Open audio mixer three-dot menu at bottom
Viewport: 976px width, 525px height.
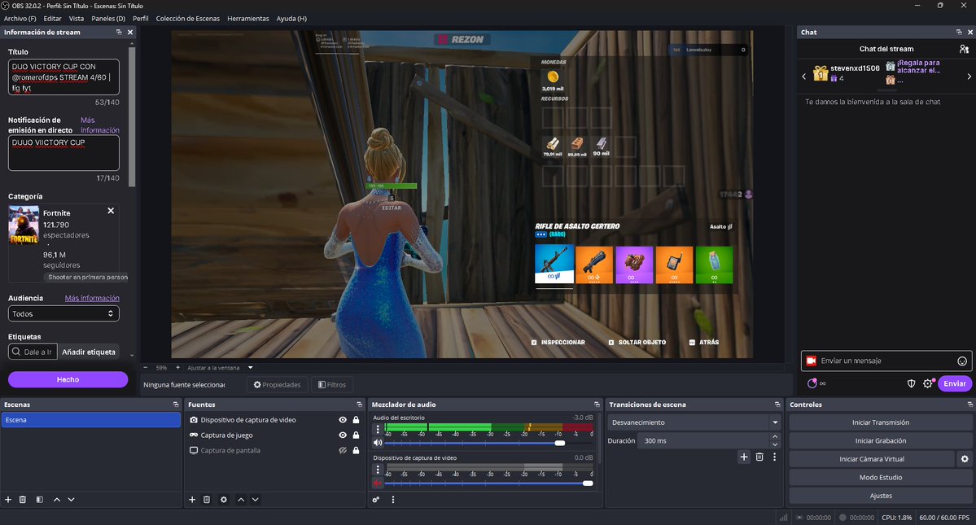tap(393, 500)
